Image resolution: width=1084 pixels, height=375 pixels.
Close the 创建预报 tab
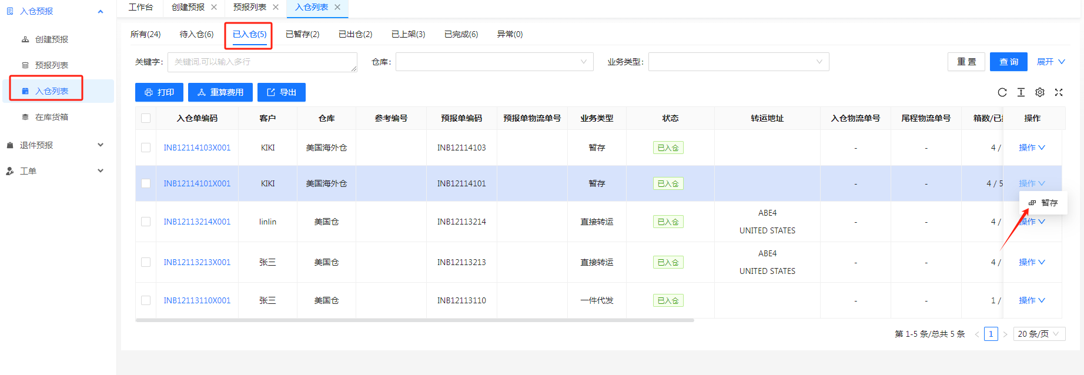(x=214, y=7)
